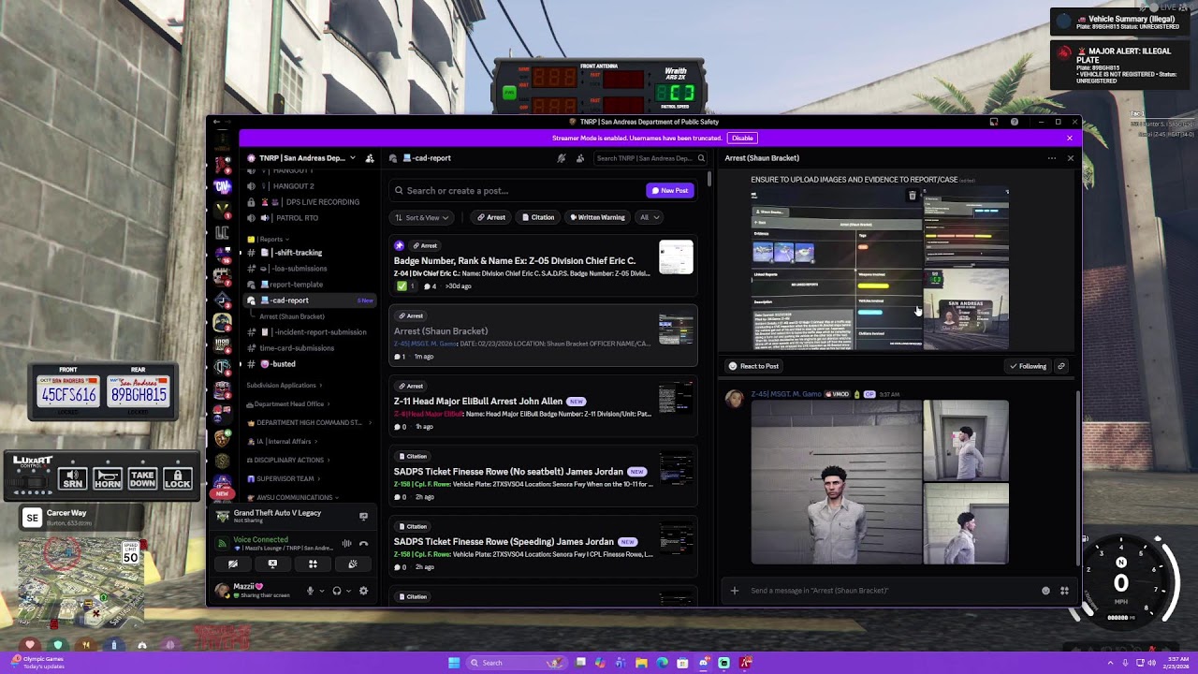Collapse the Reports category
1198x674 pixels.
267,240
